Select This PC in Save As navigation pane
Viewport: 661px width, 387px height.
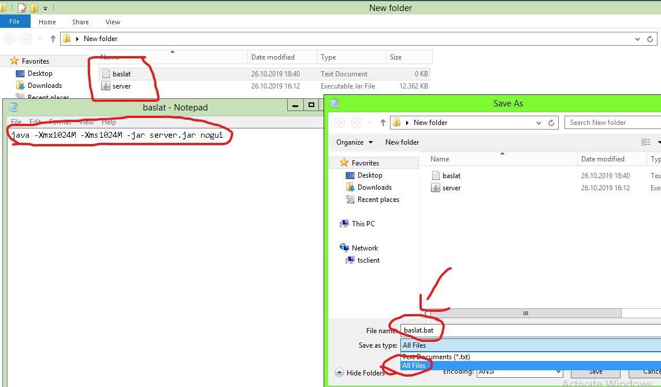click(363, 224)
